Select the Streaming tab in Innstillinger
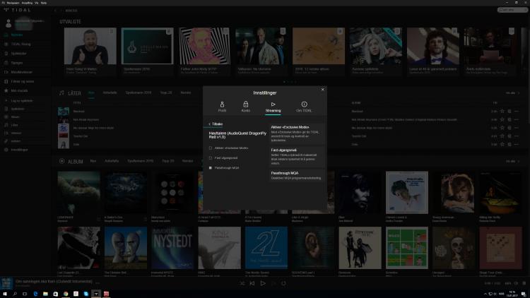Viewport: 530px width, 298px height. pos(273,107)
